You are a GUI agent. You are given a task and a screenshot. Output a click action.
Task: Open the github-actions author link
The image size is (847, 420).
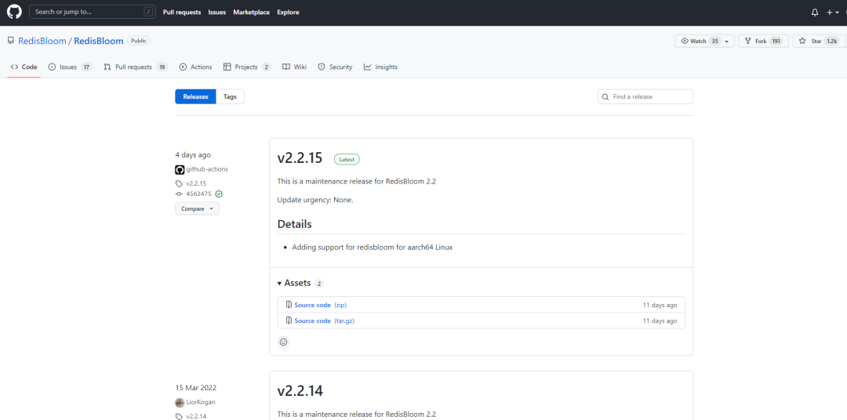point(207,169)
